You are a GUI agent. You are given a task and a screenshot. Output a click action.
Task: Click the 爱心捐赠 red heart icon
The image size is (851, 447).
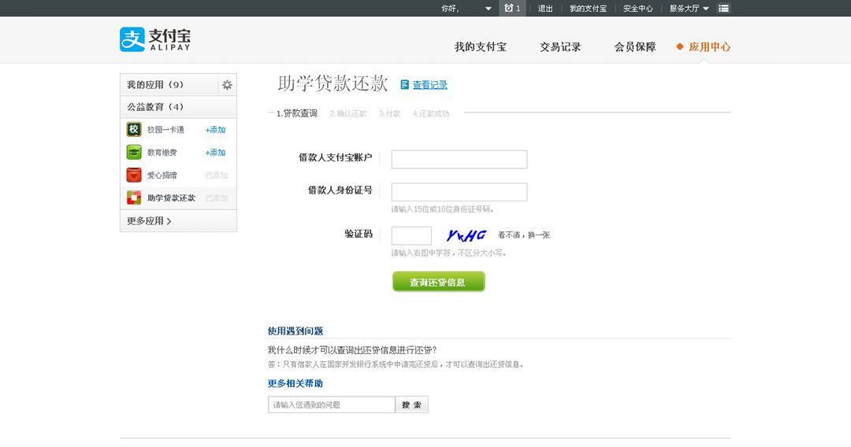(x=134, y=175)
